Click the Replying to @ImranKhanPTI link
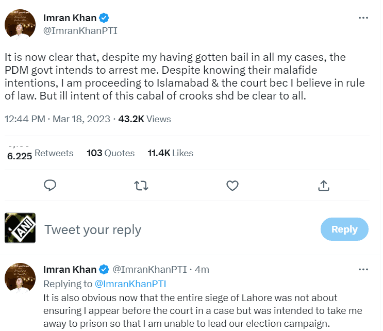Image resolution: width=383 pixels, height=331 pixels. (x=137, y=284)
